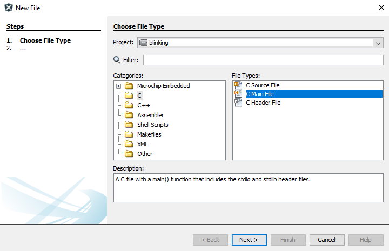Select the Other category

click(x=145, y=154)
